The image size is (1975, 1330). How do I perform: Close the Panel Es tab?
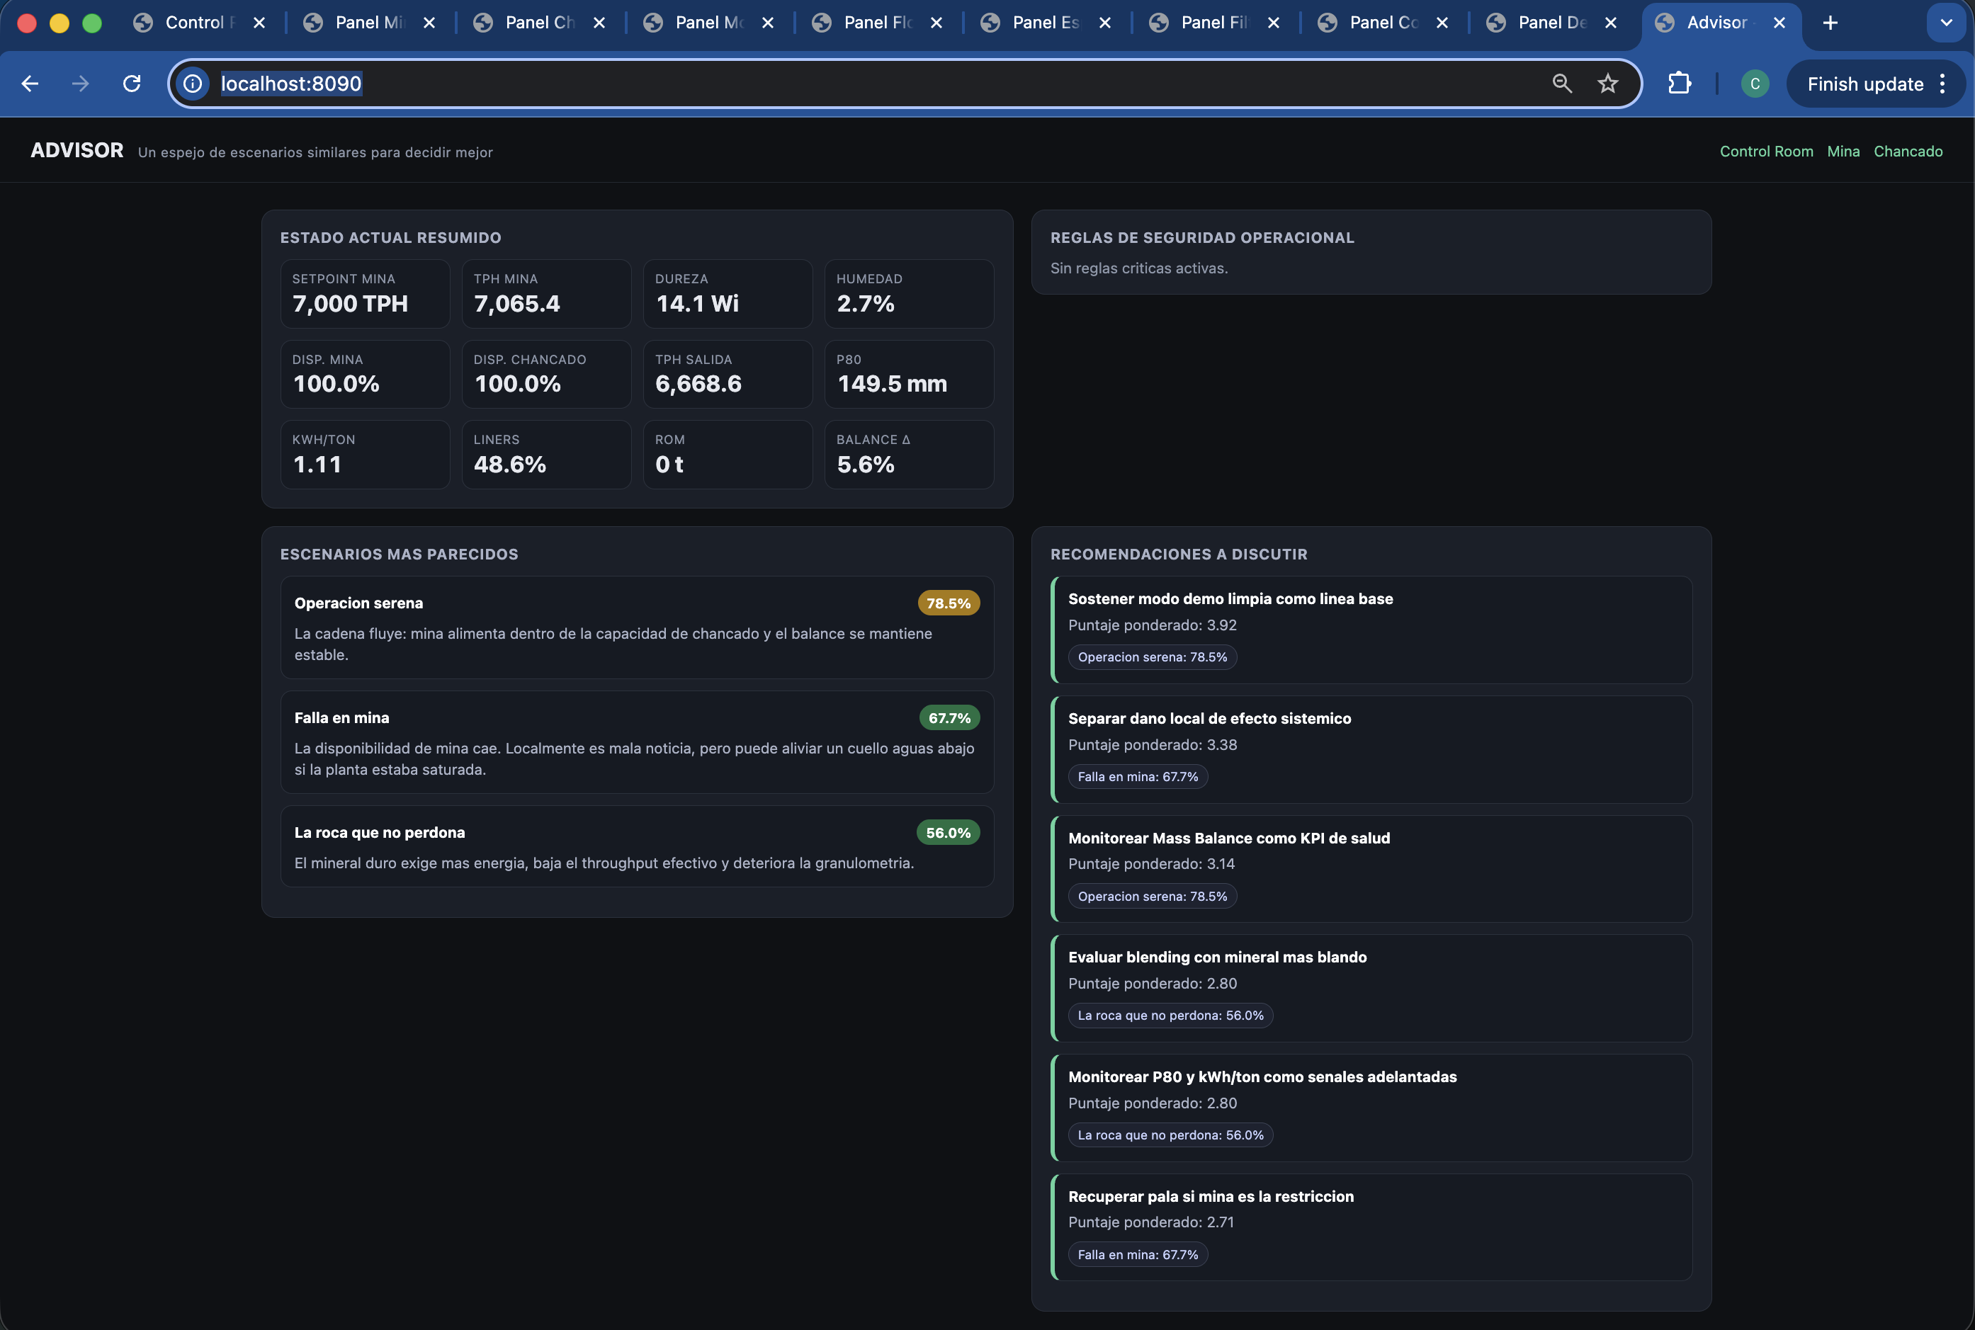(1104, 23)
